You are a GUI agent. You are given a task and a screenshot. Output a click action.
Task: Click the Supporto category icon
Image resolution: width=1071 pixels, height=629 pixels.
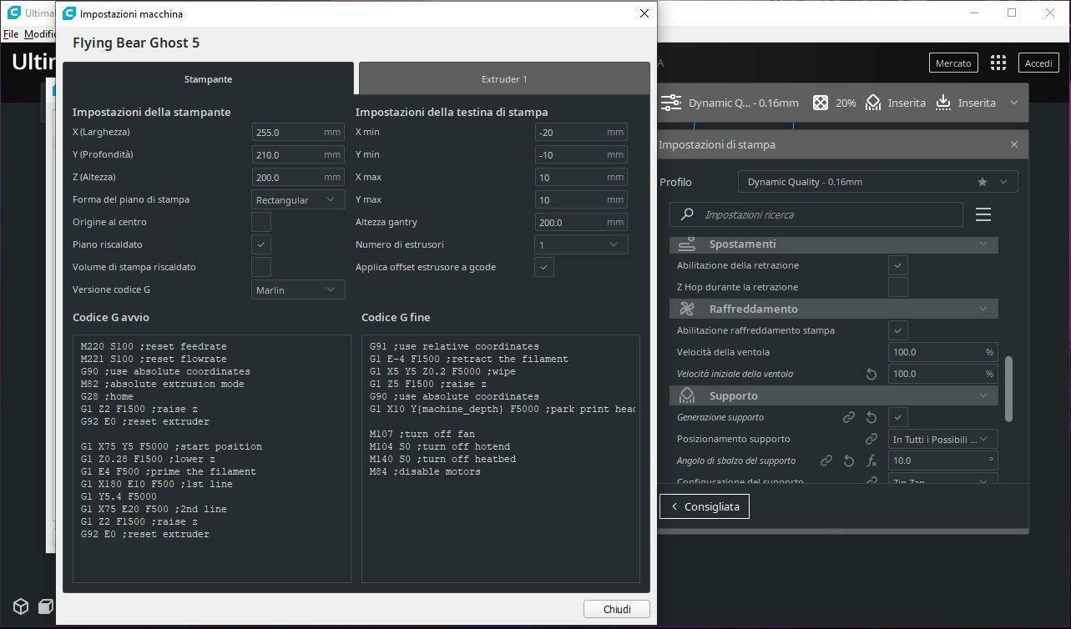(687, 395)
